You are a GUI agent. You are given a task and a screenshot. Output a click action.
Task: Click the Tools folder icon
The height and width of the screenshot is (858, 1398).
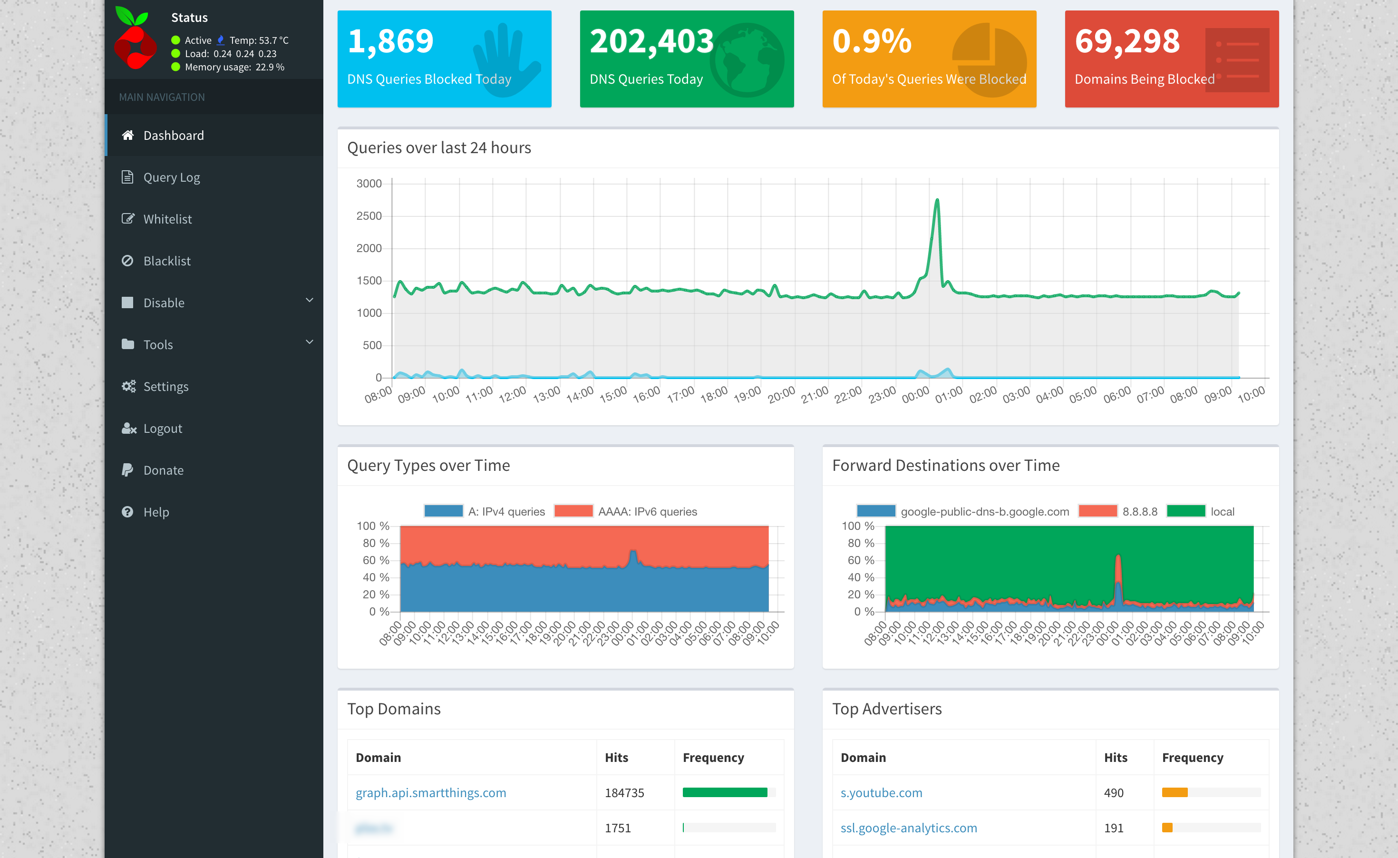coord(127,344)
